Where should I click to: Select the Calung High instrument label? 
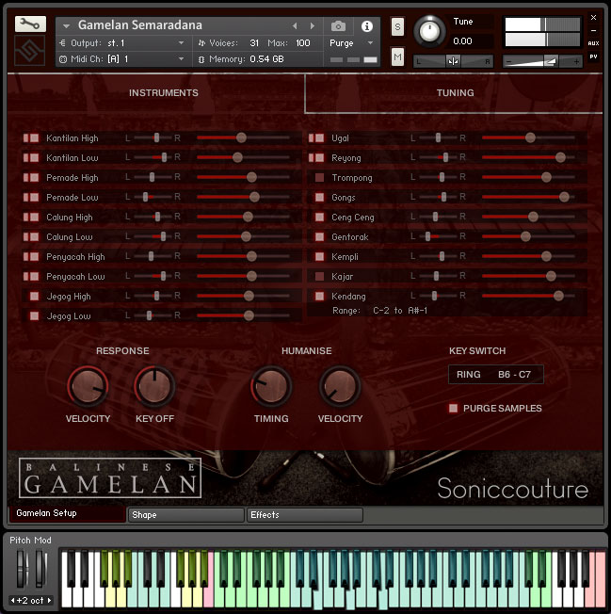pyautogui.click(x=70, y=218)
